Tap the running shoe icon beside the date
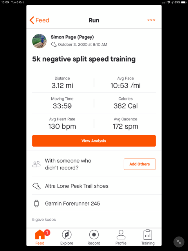The width and height of the screenshot is (188, 251). pos(54,44)
